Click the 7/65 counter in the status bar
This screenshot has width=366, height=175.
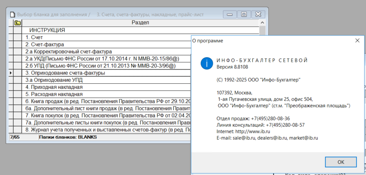tap(15, 137)
